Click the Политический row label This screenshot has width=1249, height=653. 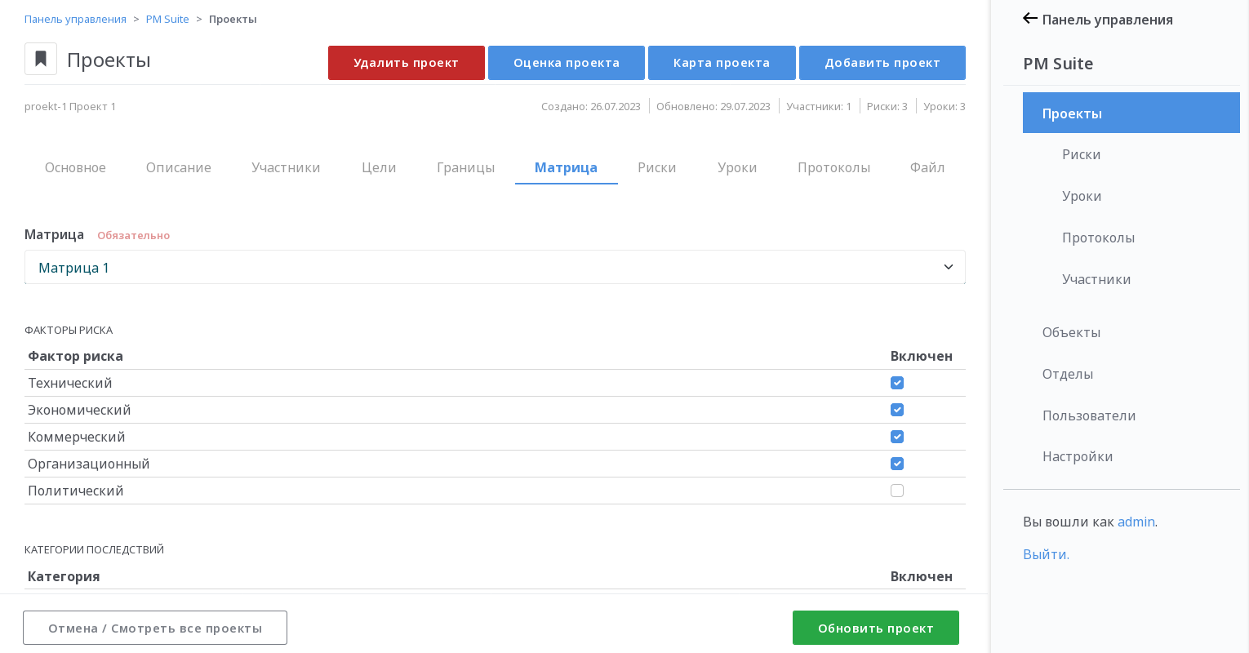tap(76, 491)
